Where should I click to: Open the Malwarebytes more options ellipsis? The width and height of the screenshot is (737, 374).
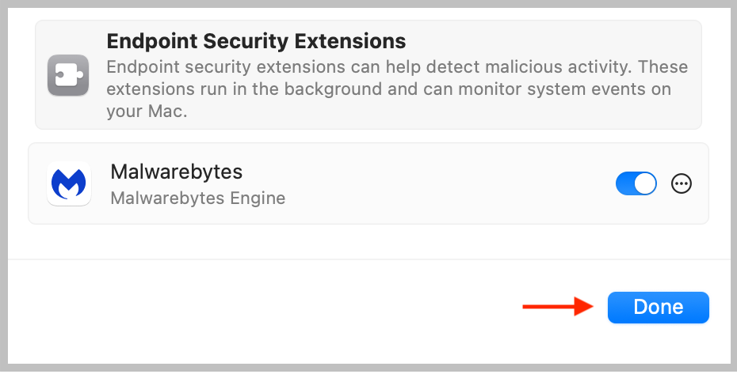[681, 184]
